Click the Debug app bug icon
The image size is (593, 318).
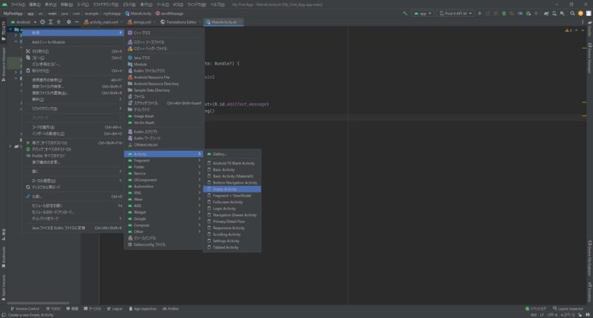[504, 14]
